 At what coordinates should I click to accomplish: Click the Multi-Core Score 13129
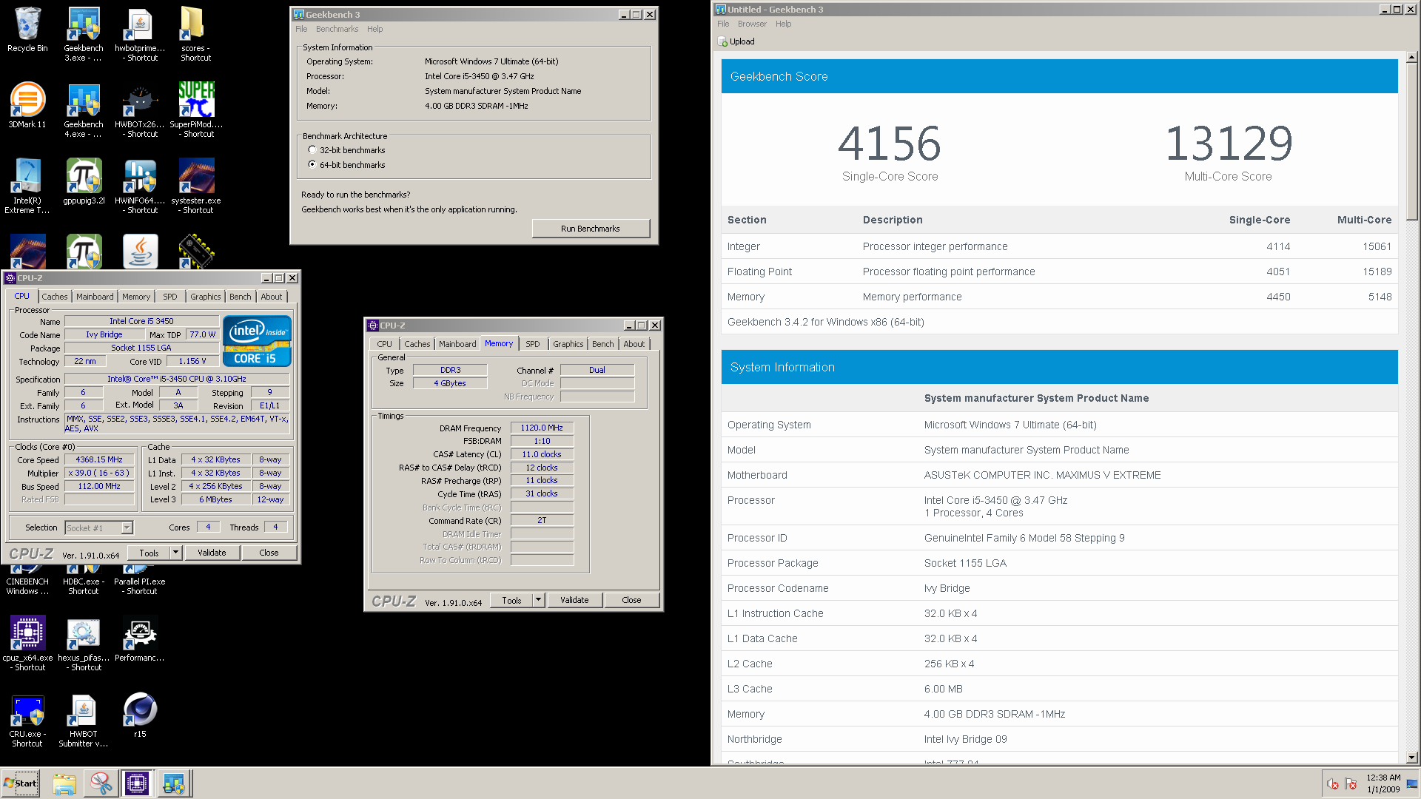[1229, 144]
